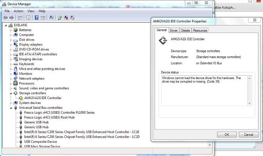Click the Disable device toolbar icon

(72, 17)
